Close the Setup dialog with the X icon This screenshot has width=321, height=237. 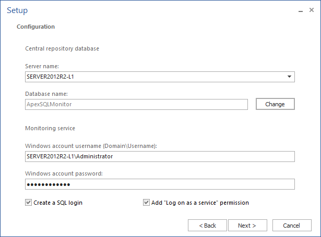click(312, 10)
